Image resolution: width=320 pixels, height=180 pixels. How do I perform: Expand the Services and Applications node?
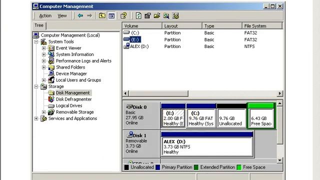[x=36, y=118]
